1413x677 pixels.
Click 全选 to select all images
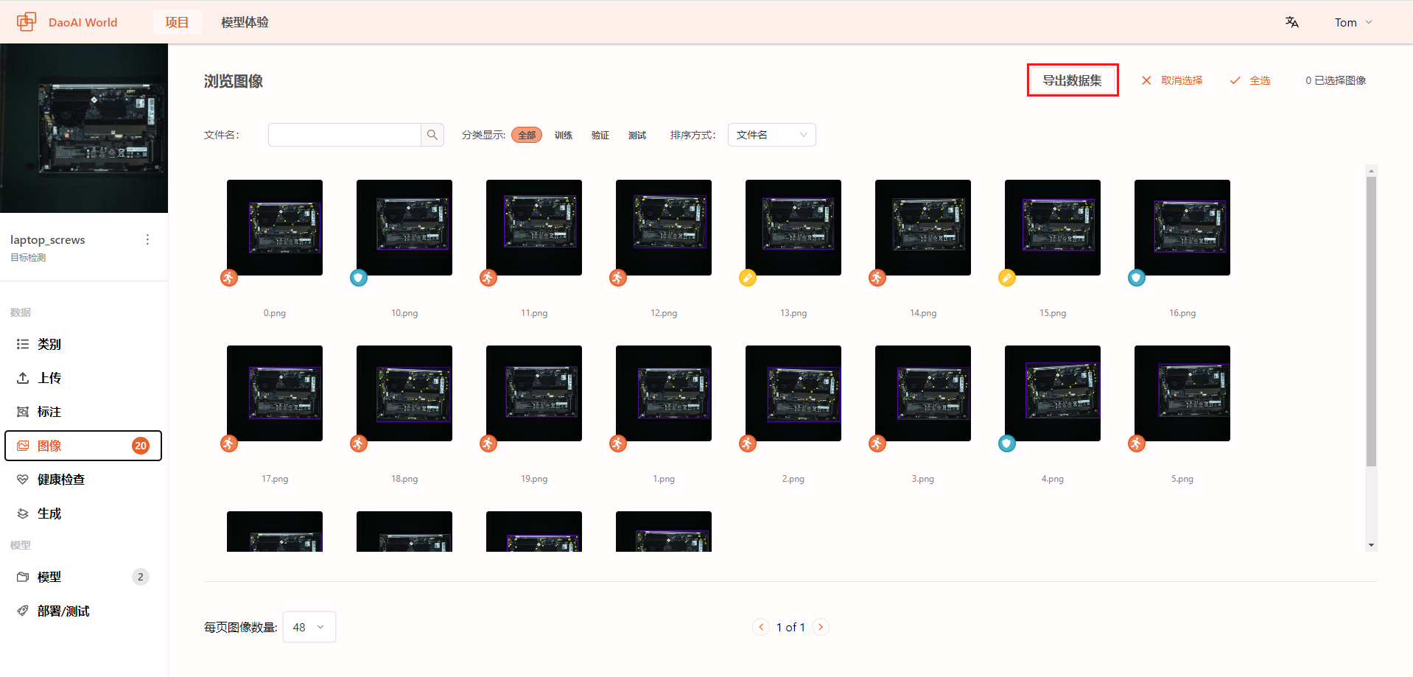point(1250,80)
